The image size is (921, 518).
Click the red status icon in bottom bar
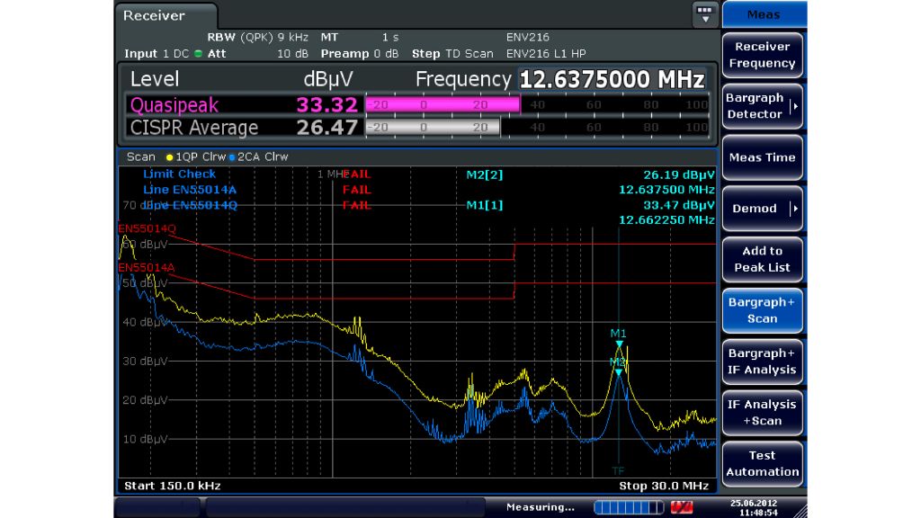click(x=682, y=507)
